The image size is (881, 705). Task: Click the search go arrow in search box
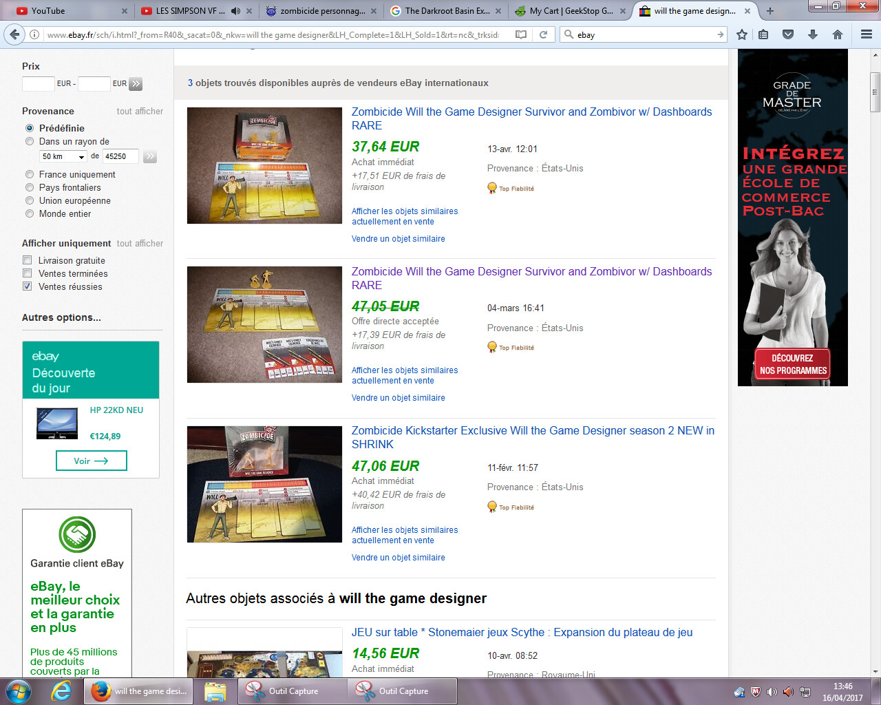[720, 34]
